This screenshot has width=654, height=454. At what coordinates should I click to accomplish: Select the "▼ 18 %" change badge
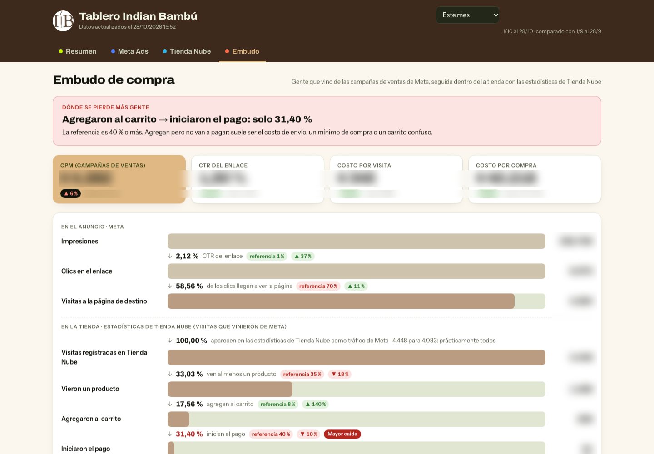pyautogui.click(x=340, y=374)
